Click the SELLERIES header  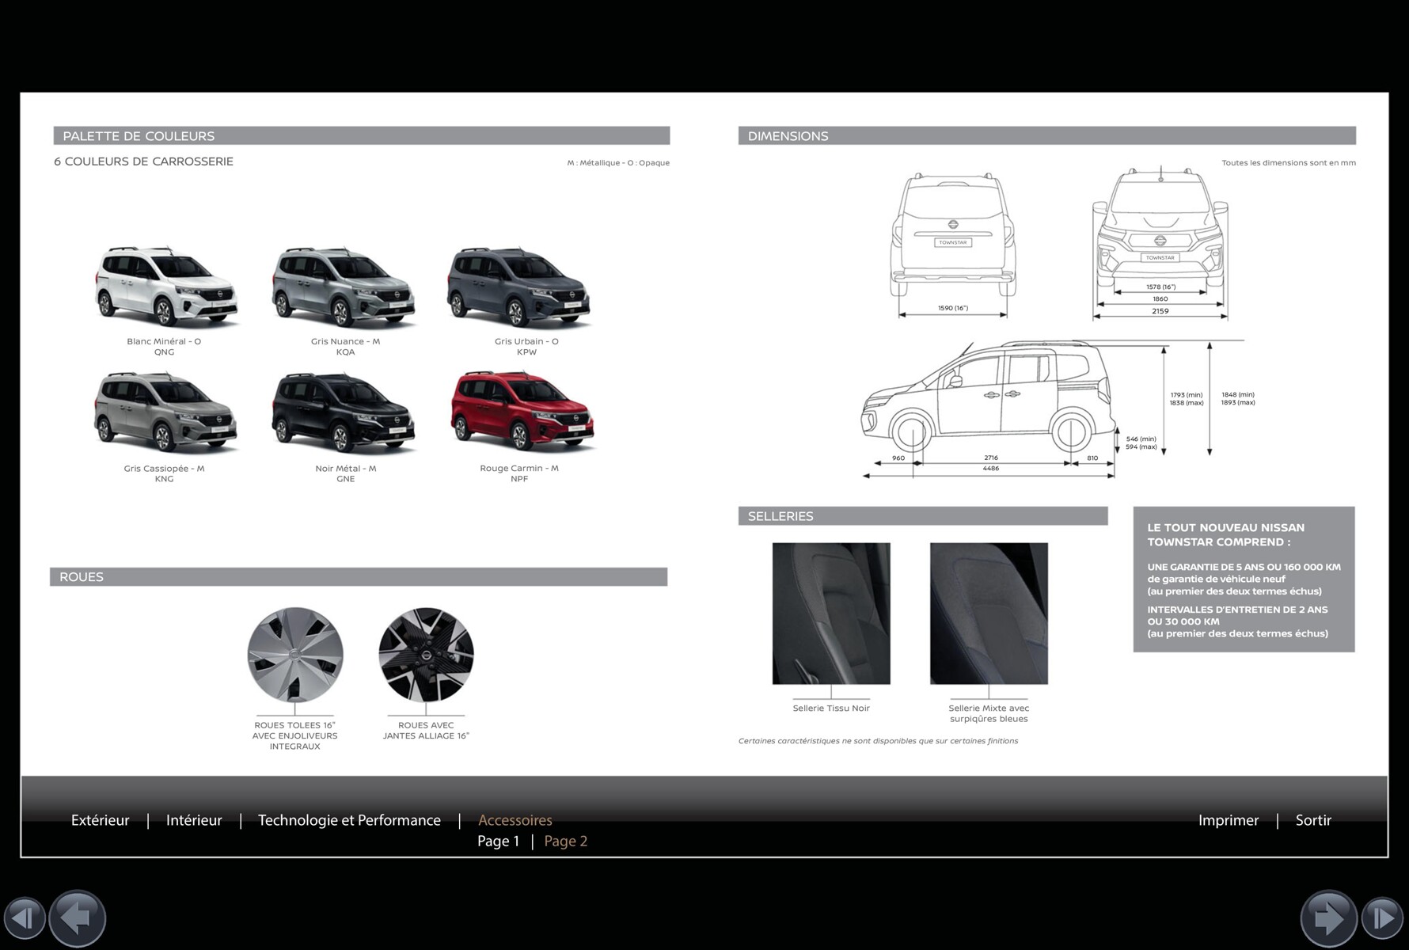[923, 516]
